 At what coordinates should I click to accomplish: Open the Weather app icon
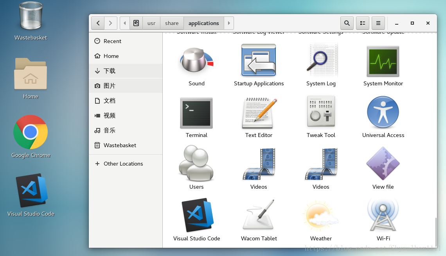pos(321,216)
